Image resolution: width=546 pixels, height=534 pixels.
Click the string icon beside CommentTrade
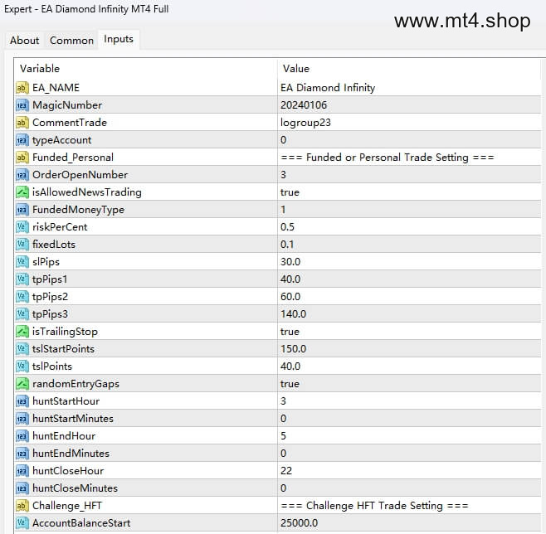click(x=22, y=123)
